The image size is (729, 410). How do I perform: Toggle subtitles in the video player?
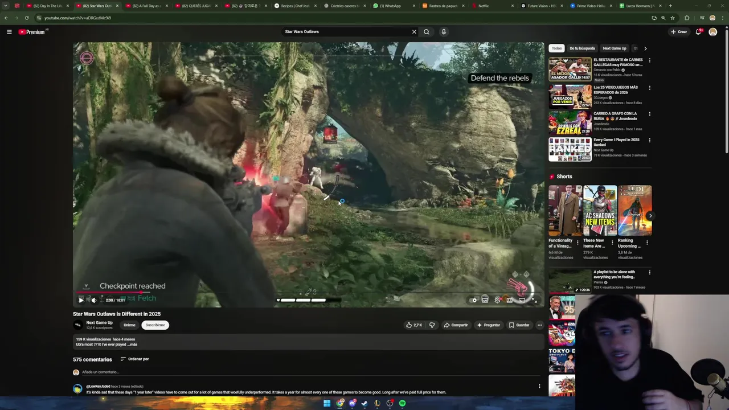(x=485, y=300)
